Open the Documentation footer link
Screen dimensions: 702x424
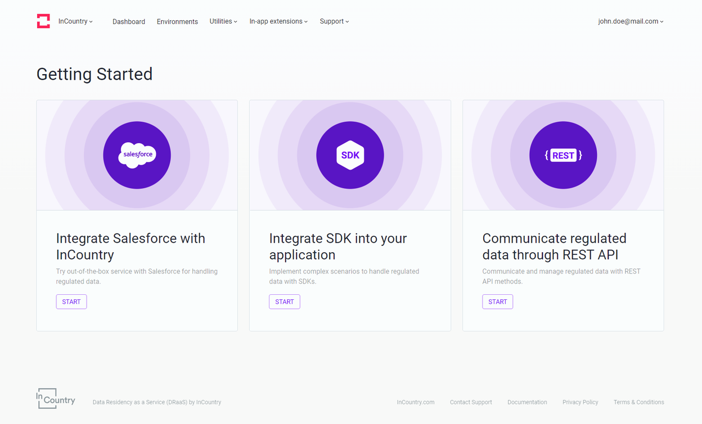point(527,402)
